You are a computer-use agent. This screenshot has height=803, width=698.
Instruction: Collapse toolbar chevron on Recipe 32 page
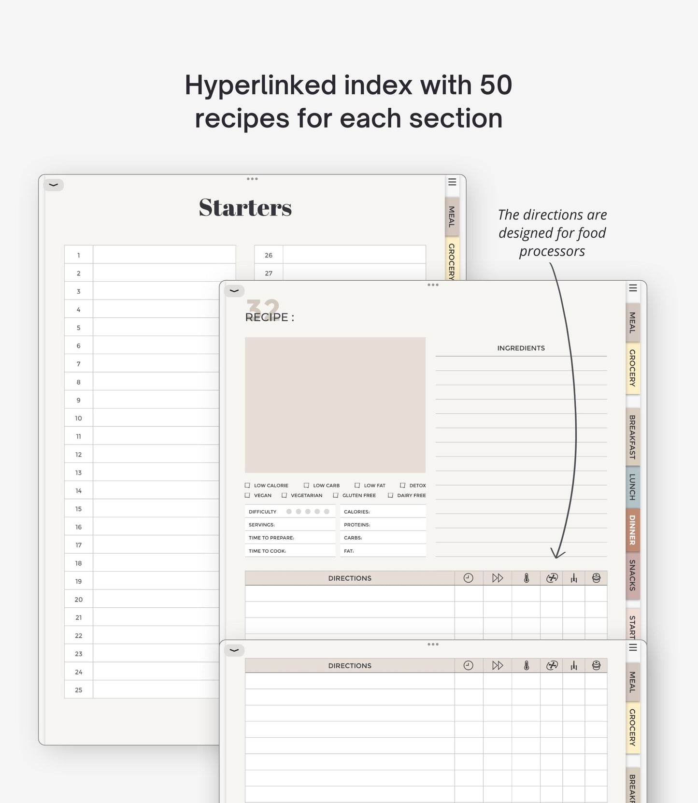234,291
